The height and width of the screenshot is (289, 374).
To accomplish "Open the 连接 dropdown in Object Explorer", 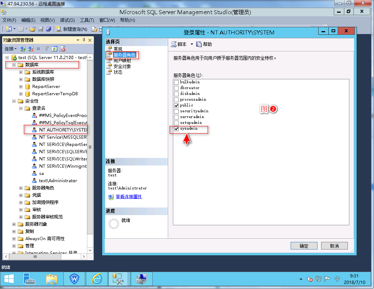I will pos(11,49).
